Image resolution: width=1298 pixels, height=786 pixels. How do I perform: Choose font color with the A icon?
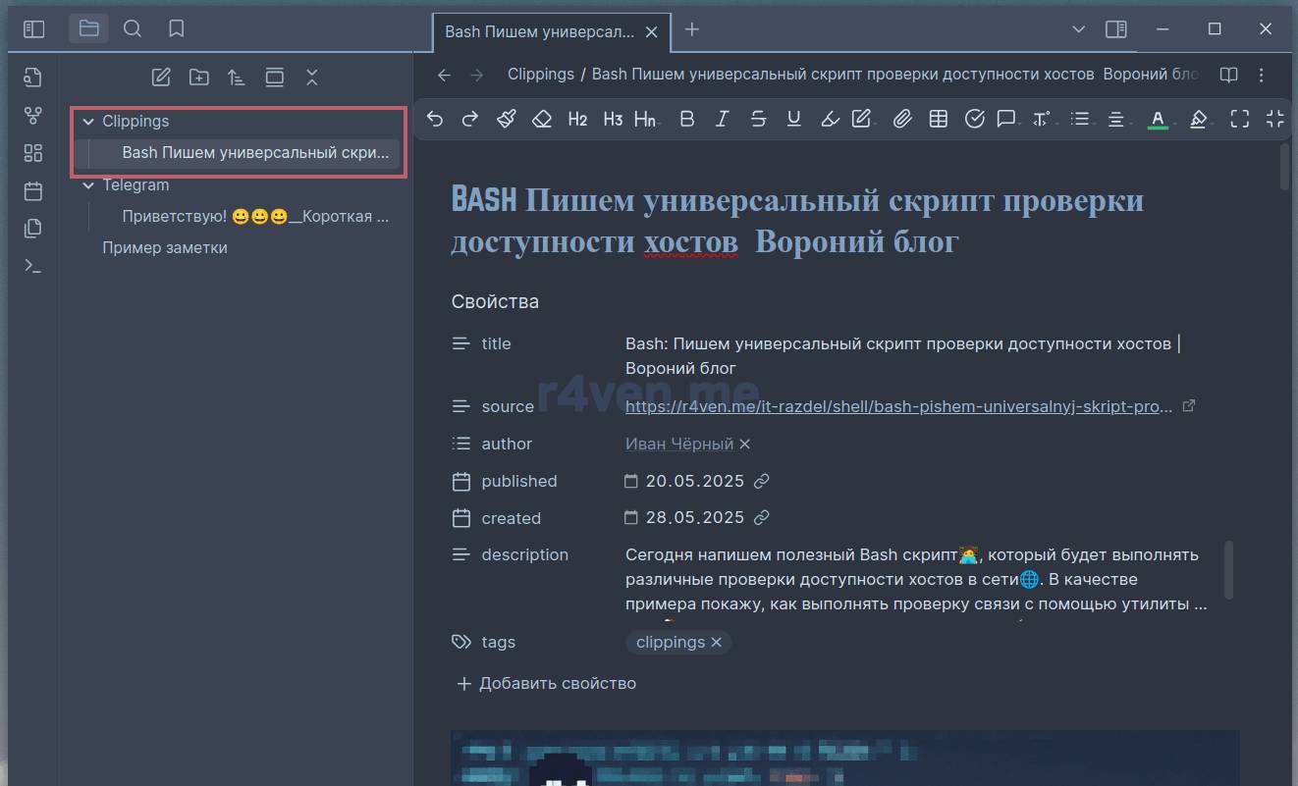click(x=1158, y=119)
